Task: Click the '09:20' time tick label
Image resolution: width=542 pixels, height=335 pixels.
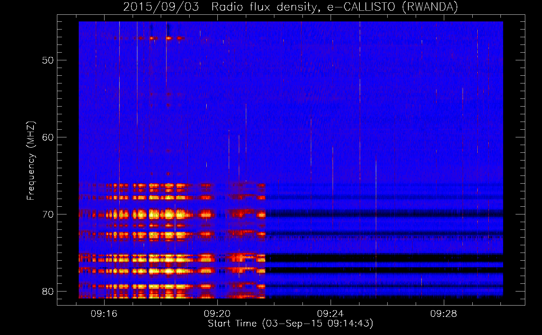Action: tap(217, 314)
